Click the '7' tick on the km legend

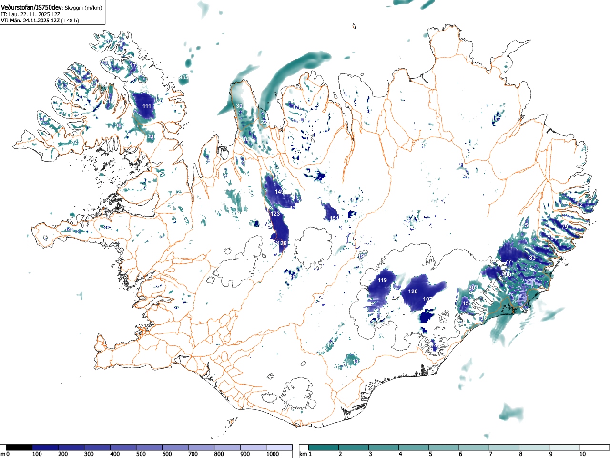pyautogui.click(x=490, y=454)
